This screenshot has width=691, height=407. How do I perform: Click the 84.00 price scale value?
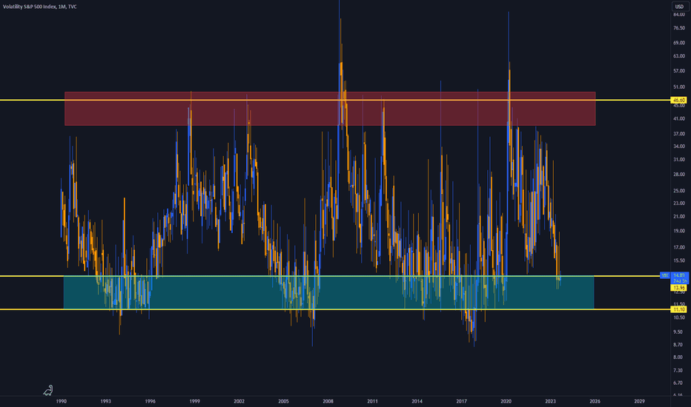tap(679, 15)
